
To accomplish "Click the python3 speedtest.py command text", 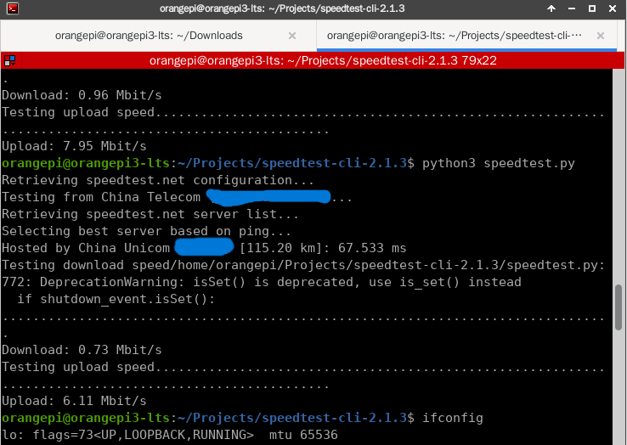I will point(499,163).
